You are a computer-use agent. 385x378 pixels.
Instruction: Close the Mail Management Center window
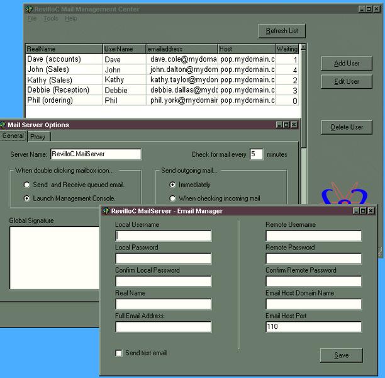pyautogui.click(x=377, y=9)
